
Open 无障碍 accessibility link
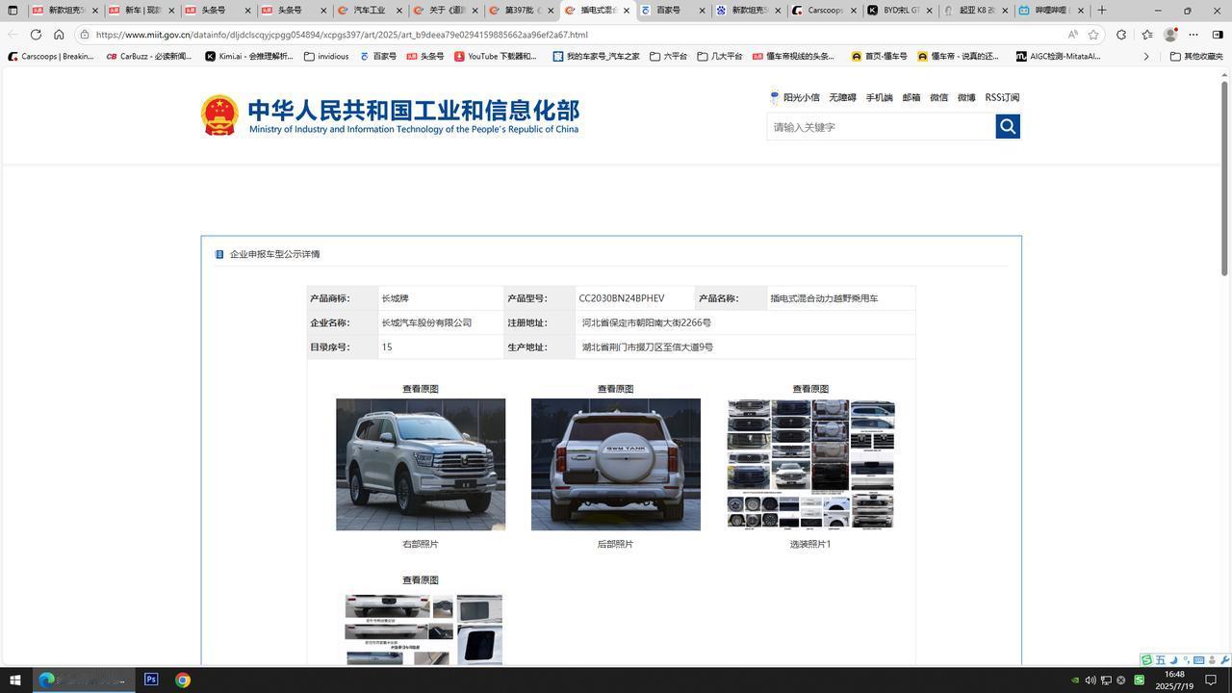(842, 97)
